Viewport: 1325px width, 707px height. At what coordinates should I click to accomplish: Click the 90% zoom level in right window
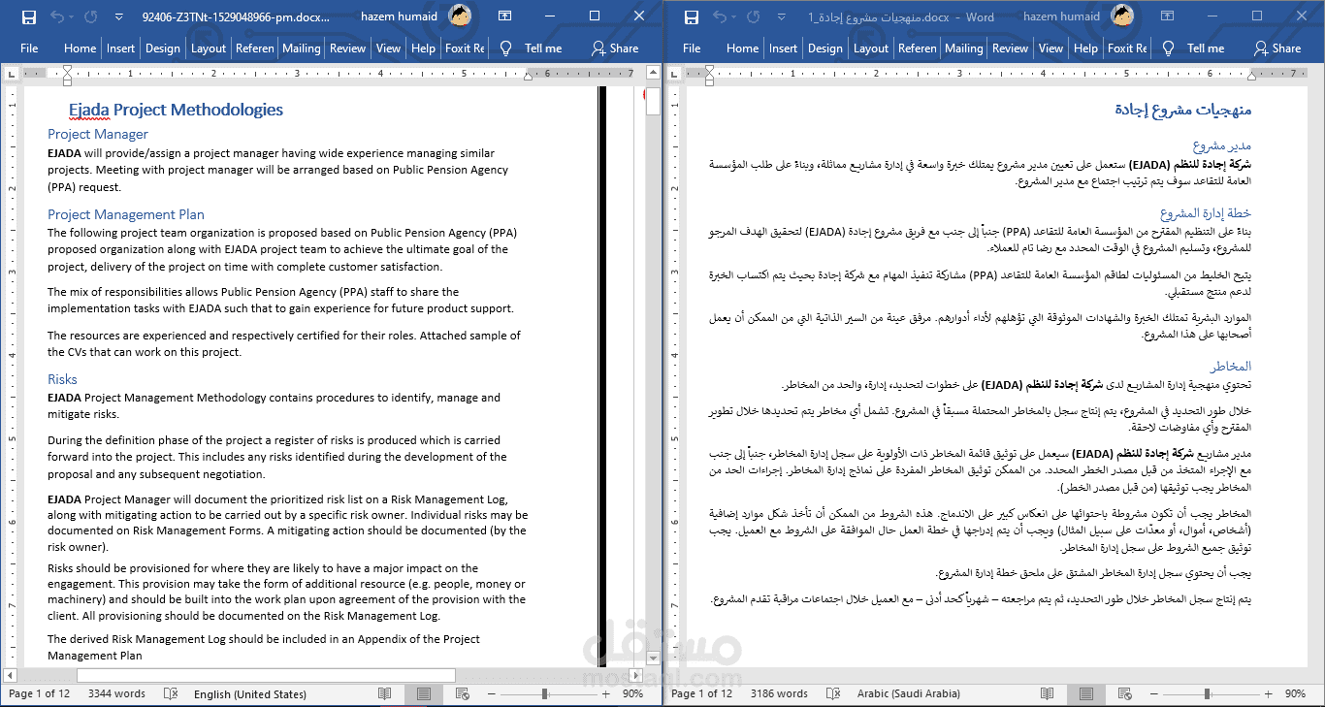[1295, 693]
